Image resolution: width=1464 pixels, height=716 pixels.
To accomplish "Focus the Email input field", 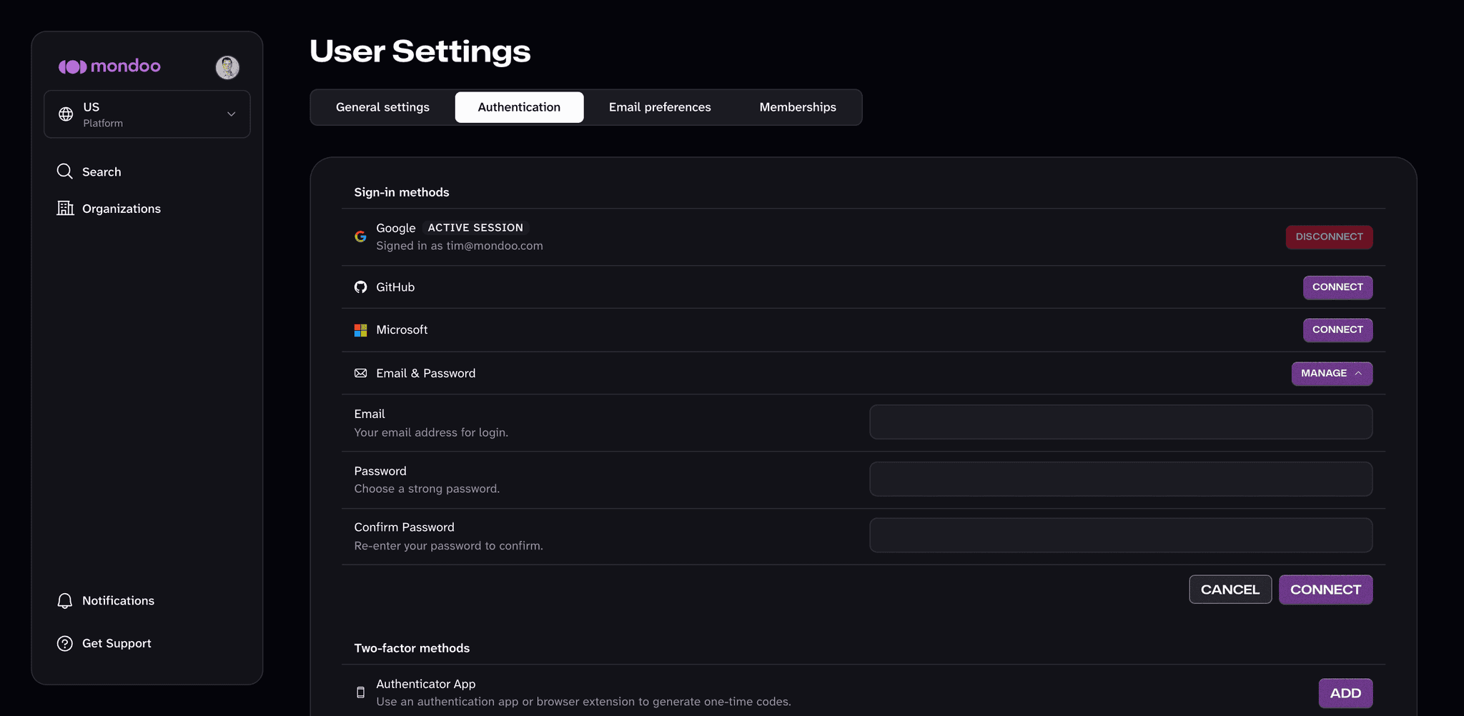I will pyautogui.click(x=1120, y=422).
